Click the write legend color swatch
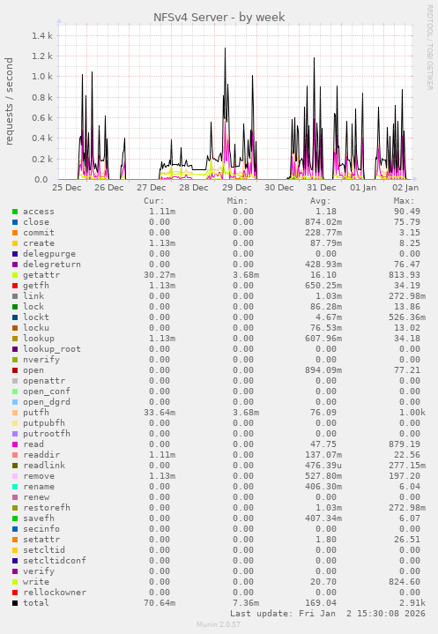 pos(15,582)
